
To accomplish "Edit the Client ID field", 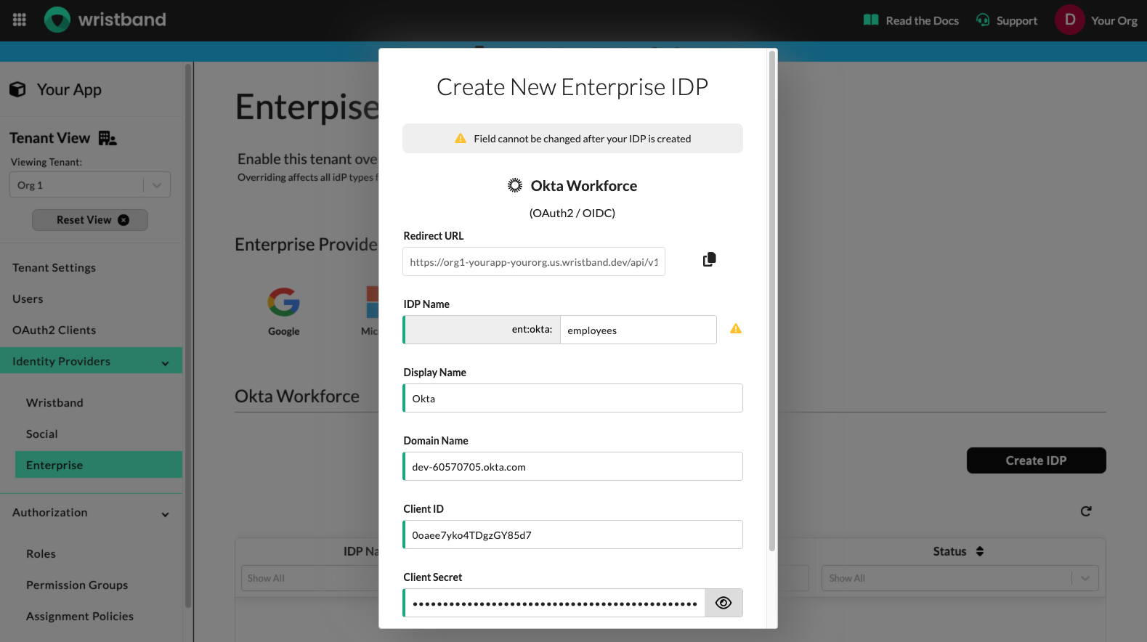I will (573, 535).
